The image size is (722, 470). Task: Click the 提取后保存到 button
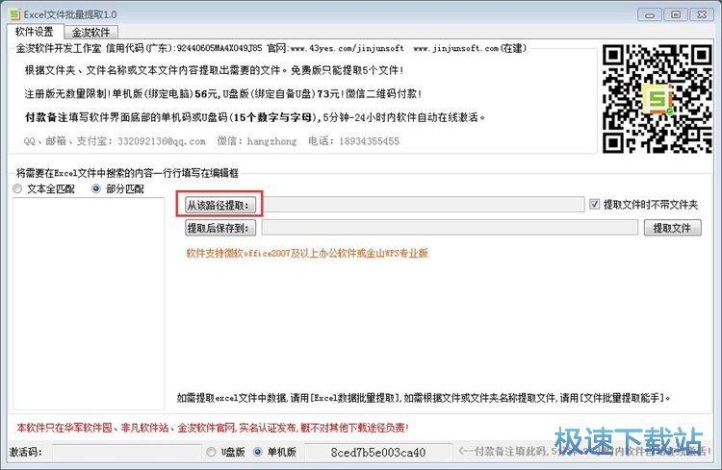click(x=220, y=228)
